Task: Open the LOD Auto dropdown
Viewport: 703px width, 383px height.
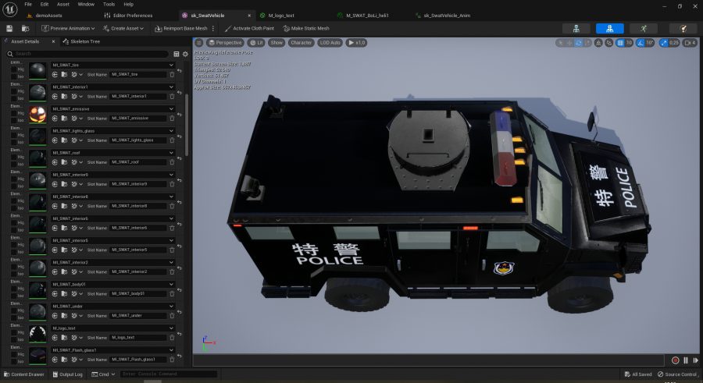Action: (330, 43)
